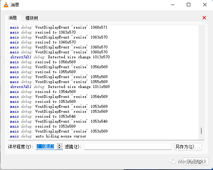Switch to the 模块树 tab

(32, 18)
